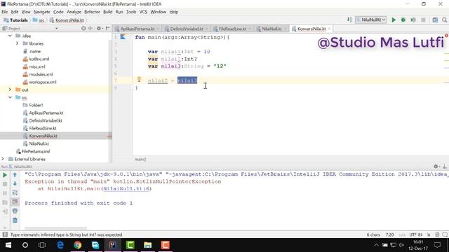Run with Coverage from the main toolbar
449x252 pixels.
413,20
